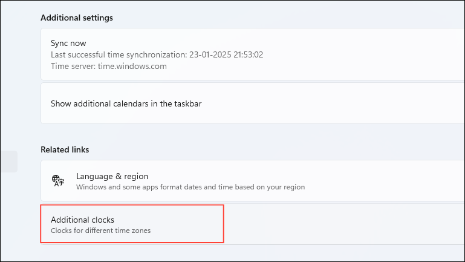Viewport: 465px width, 262px height.
Task: Click the Time server label
Action: (69, 67)
